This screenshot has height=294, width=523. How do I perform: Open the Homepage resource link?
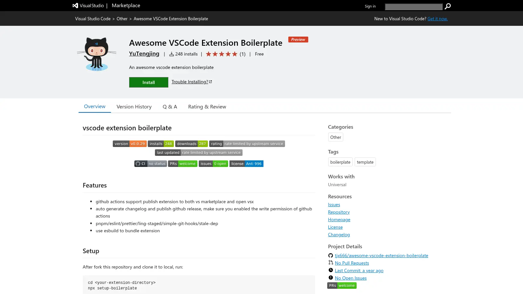tap(339, 220)
